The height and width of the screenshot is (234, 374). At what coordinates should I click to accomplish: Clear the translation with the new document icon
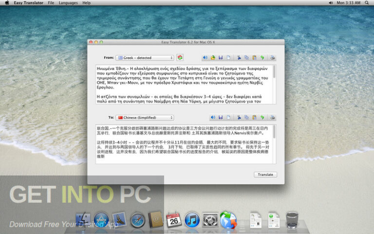coord(228,117)
